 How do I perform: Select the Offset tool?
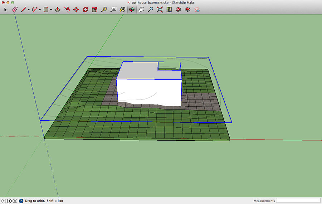coord(67,9)
